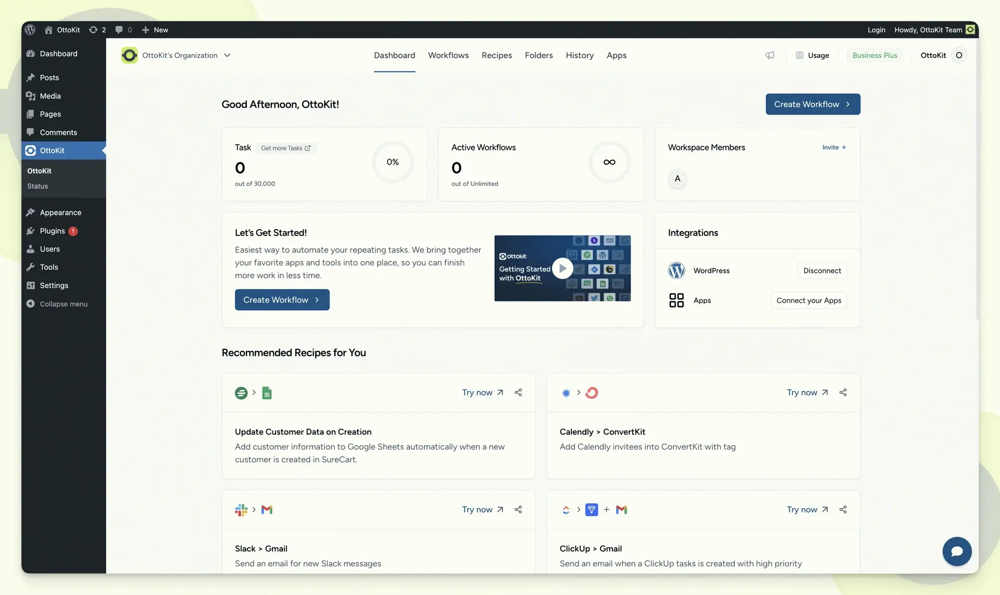
Task: Click the New content plus button
Action: (x=155, y=30)
